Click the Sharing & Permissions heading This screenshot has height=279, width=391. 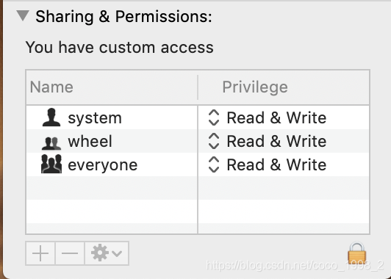123,17
